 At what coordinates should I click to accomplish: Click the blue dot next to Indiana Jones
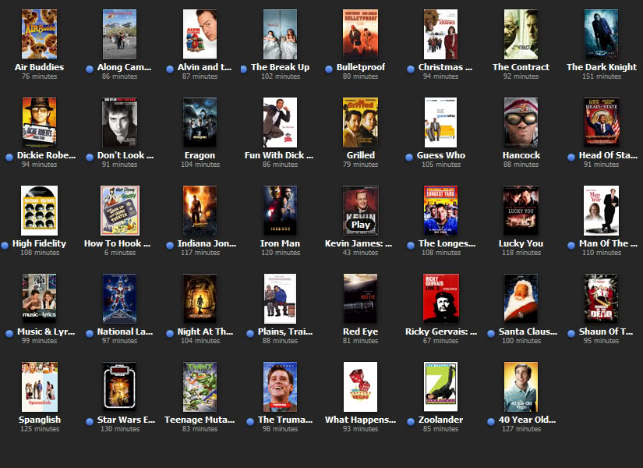(x=170, y=246)
